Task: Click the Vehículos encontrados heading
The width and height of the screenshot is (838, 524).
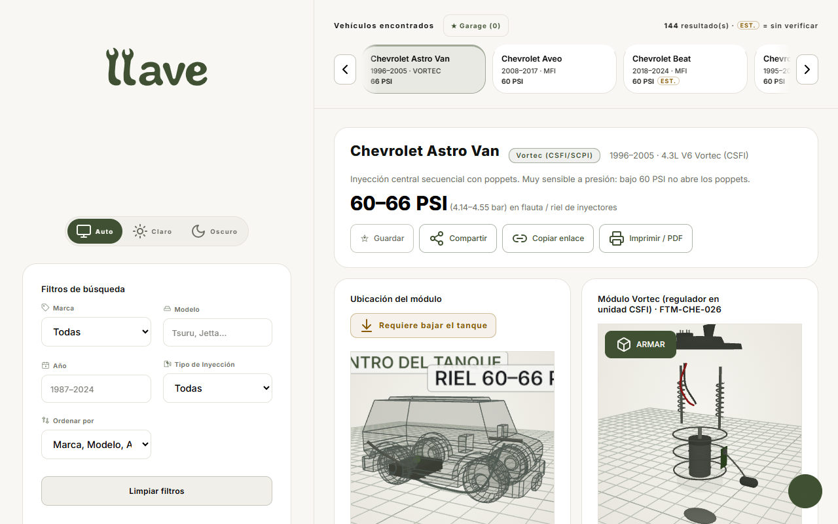Action: pyautogui.click(x=384, y=26)
